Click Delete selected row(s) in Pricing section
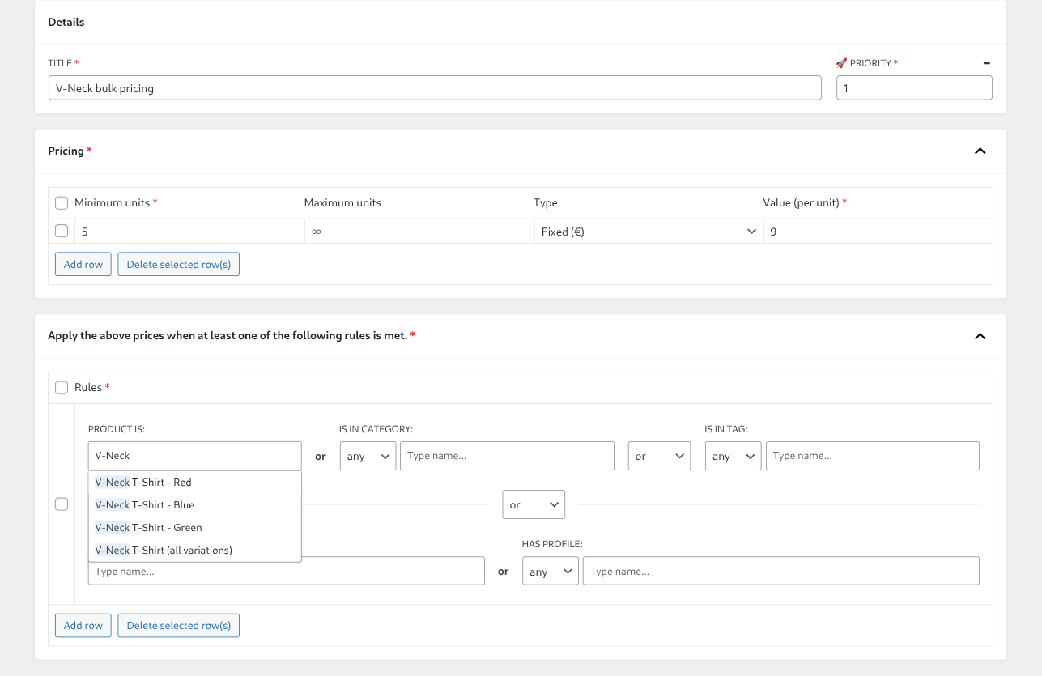 coord(179,265)
